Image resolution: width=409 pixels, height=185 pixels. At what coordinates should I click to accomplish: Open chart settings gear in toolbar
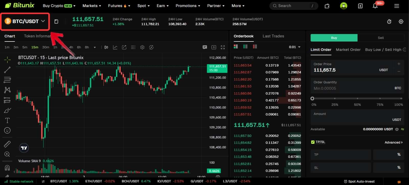tap(142, 47)
